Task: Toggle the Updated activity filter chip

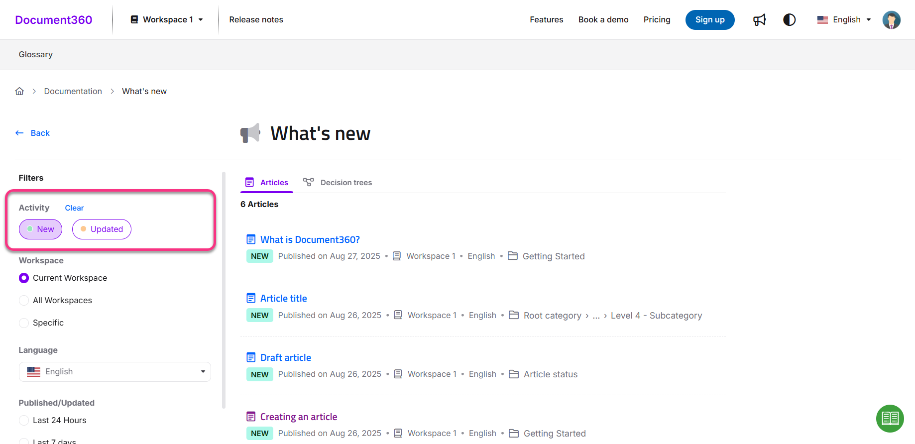Action: (x=102, y=229)
